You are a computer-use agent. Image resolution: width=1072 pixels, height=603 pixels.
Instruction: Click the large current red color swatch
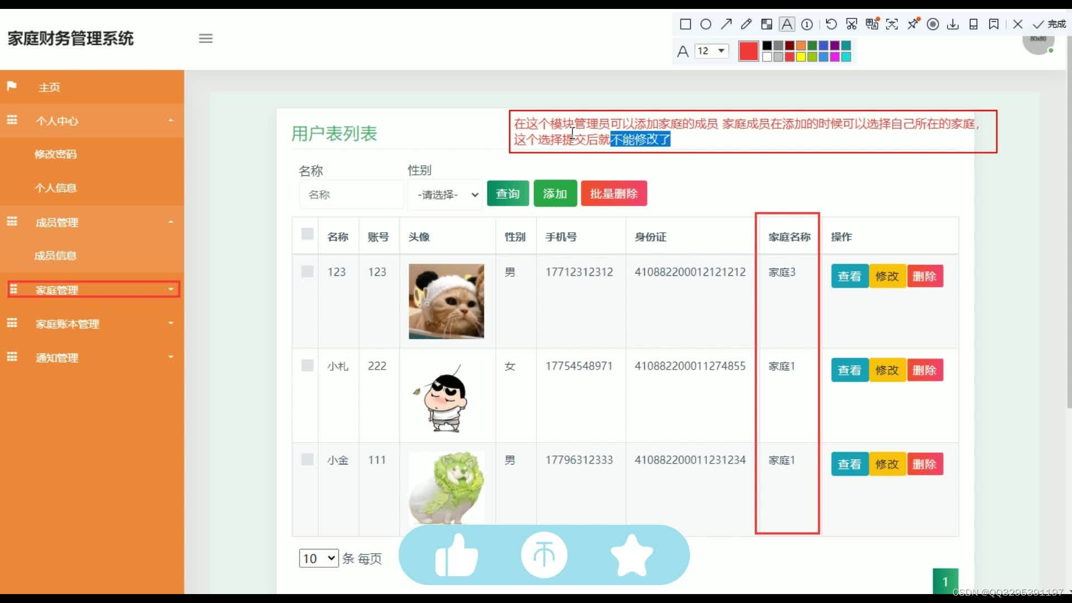tap(748, 51)
